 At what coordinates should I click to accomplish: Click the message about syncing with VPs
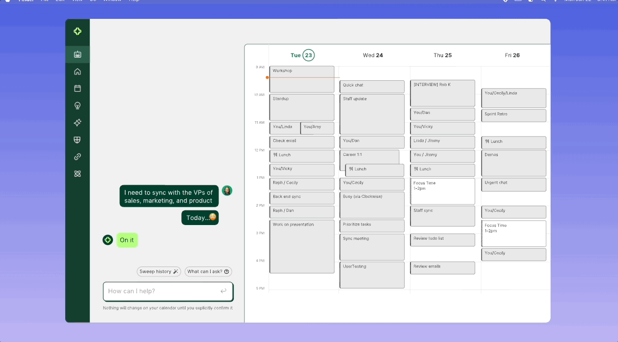click(x=169, y=196)
